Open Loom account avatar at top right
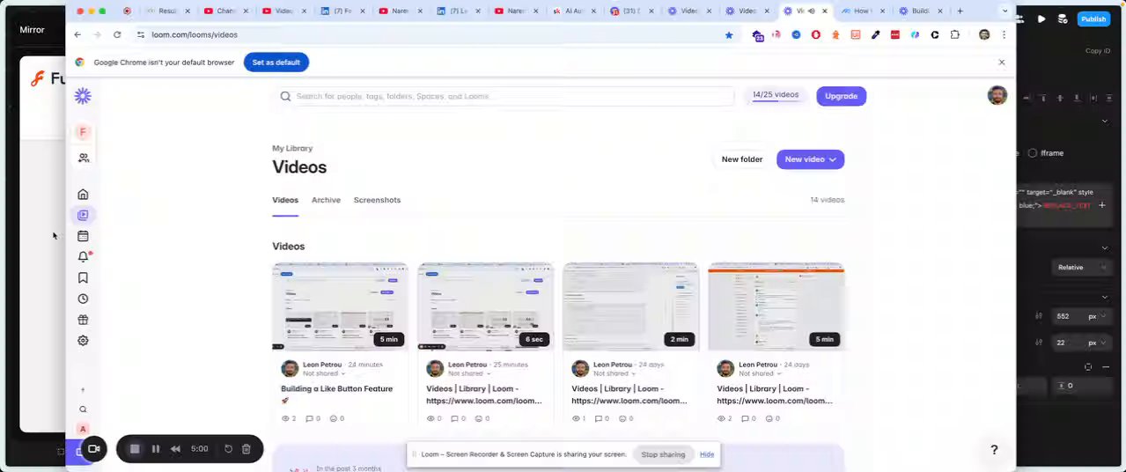This screenshot has height=472, width=1126. pyautogui.click(x=997, y=95)
